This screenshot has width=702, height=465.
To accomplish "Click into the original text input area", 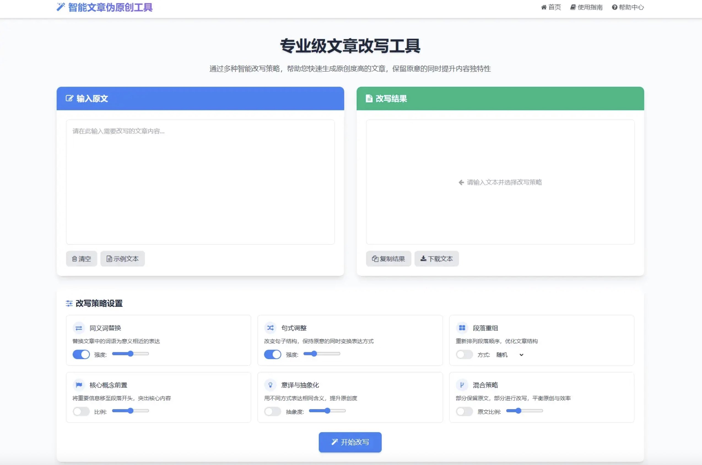I will click(200, 182).
